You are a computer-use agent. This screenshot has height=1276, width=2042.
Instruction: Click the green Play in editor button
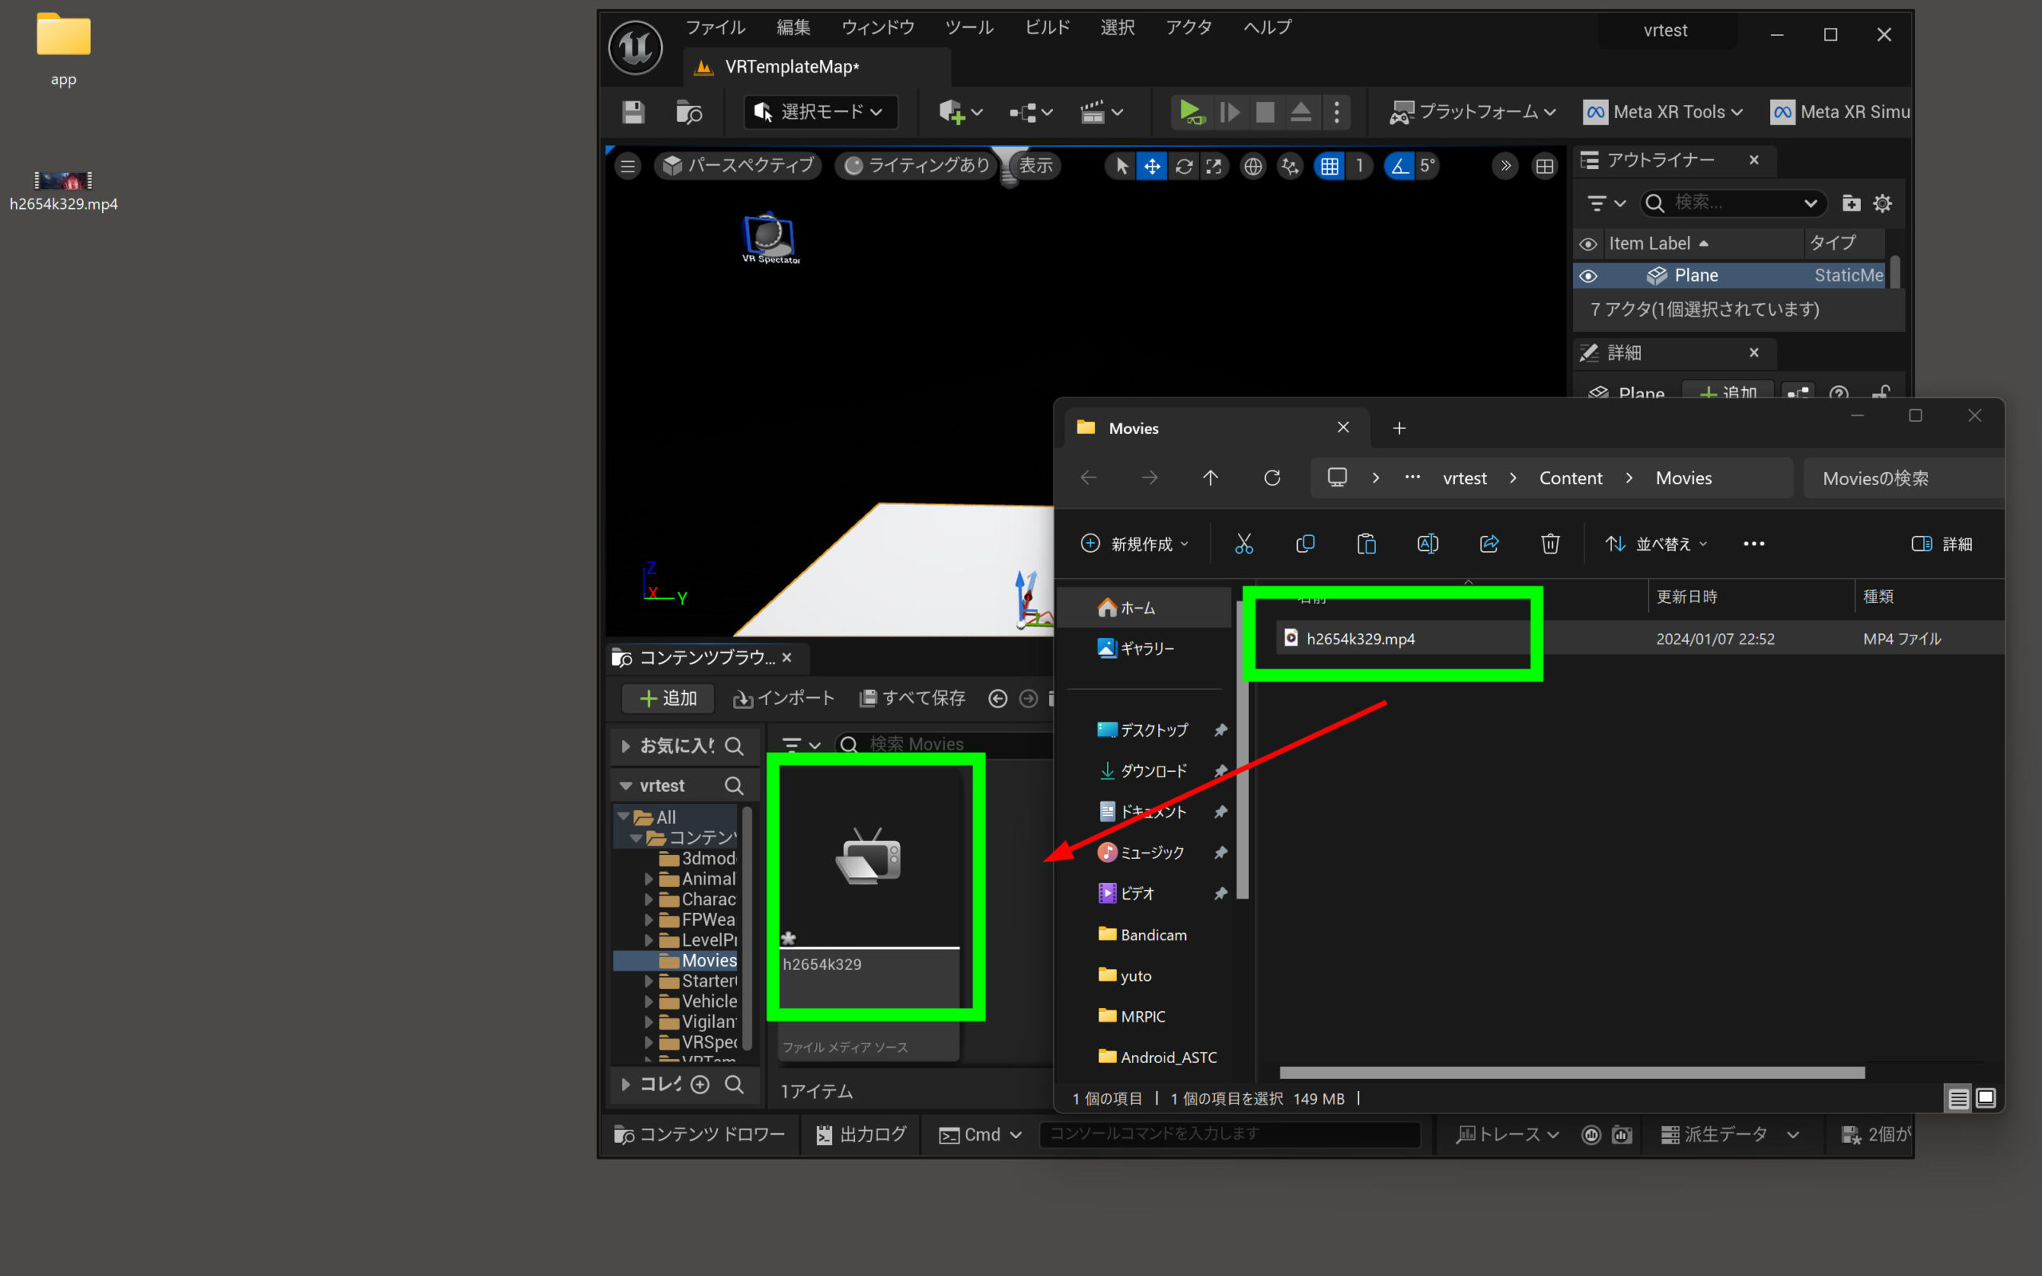1190,112
